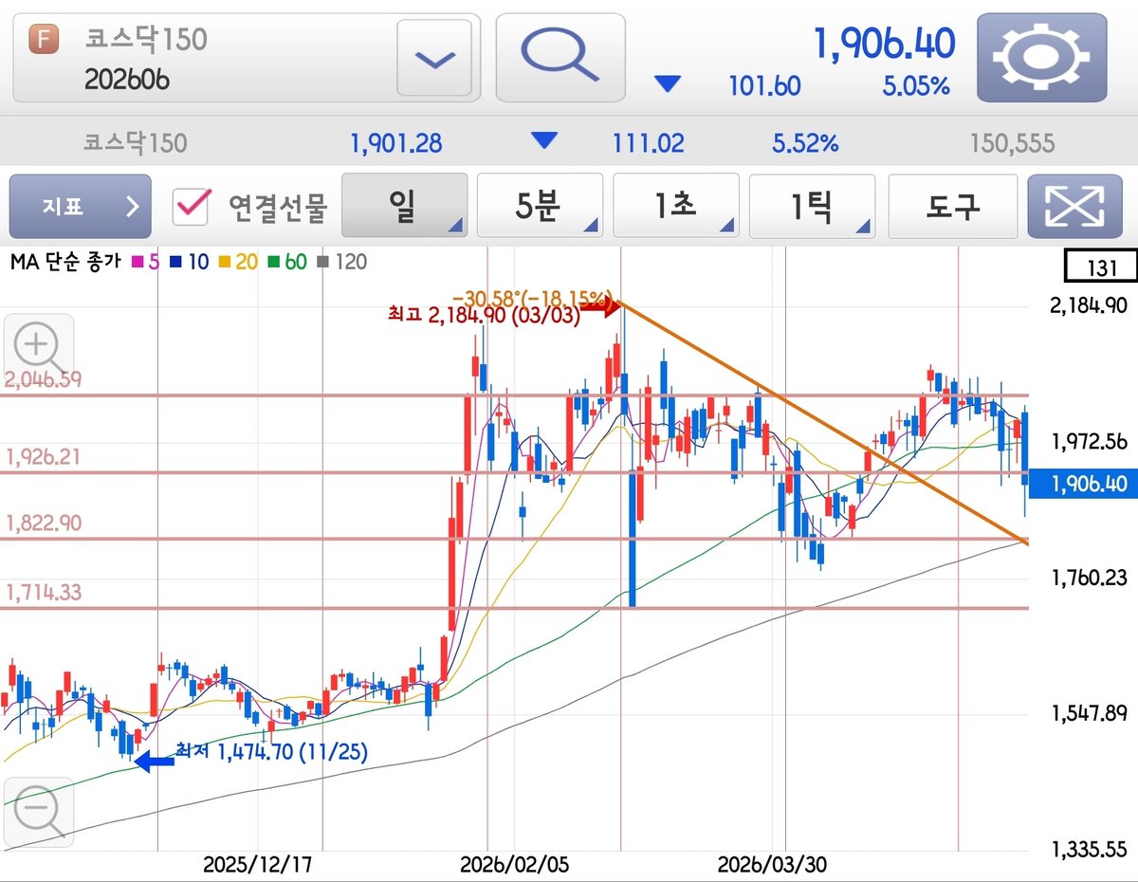This screenshot has height=882, width=1138.
Task: Click the MA 10 navy legend swatch
Action: tap(177, 262)
